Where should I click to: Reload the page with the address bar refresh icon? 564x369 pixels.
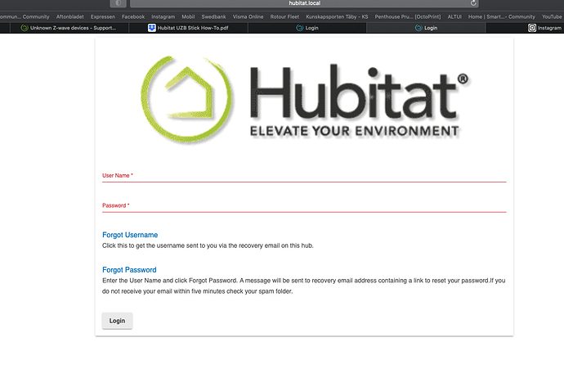473,3
